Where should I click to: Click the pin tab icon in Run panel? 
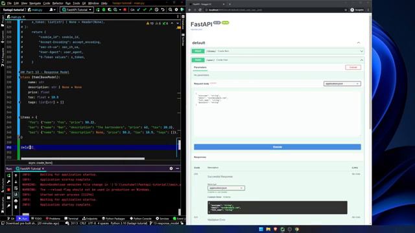pyautogui.click(x=8, y=206)
